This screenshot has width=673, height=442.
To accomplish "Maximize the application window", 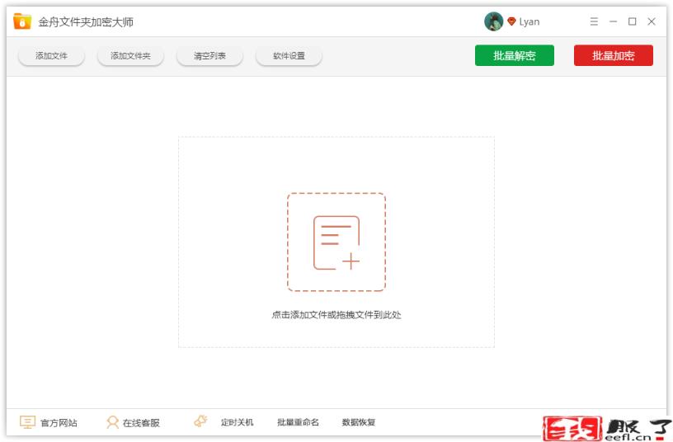I will point(632,21).
